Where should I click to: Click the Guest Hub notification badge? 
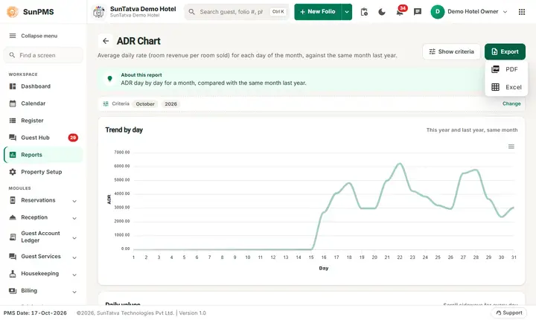73,138
